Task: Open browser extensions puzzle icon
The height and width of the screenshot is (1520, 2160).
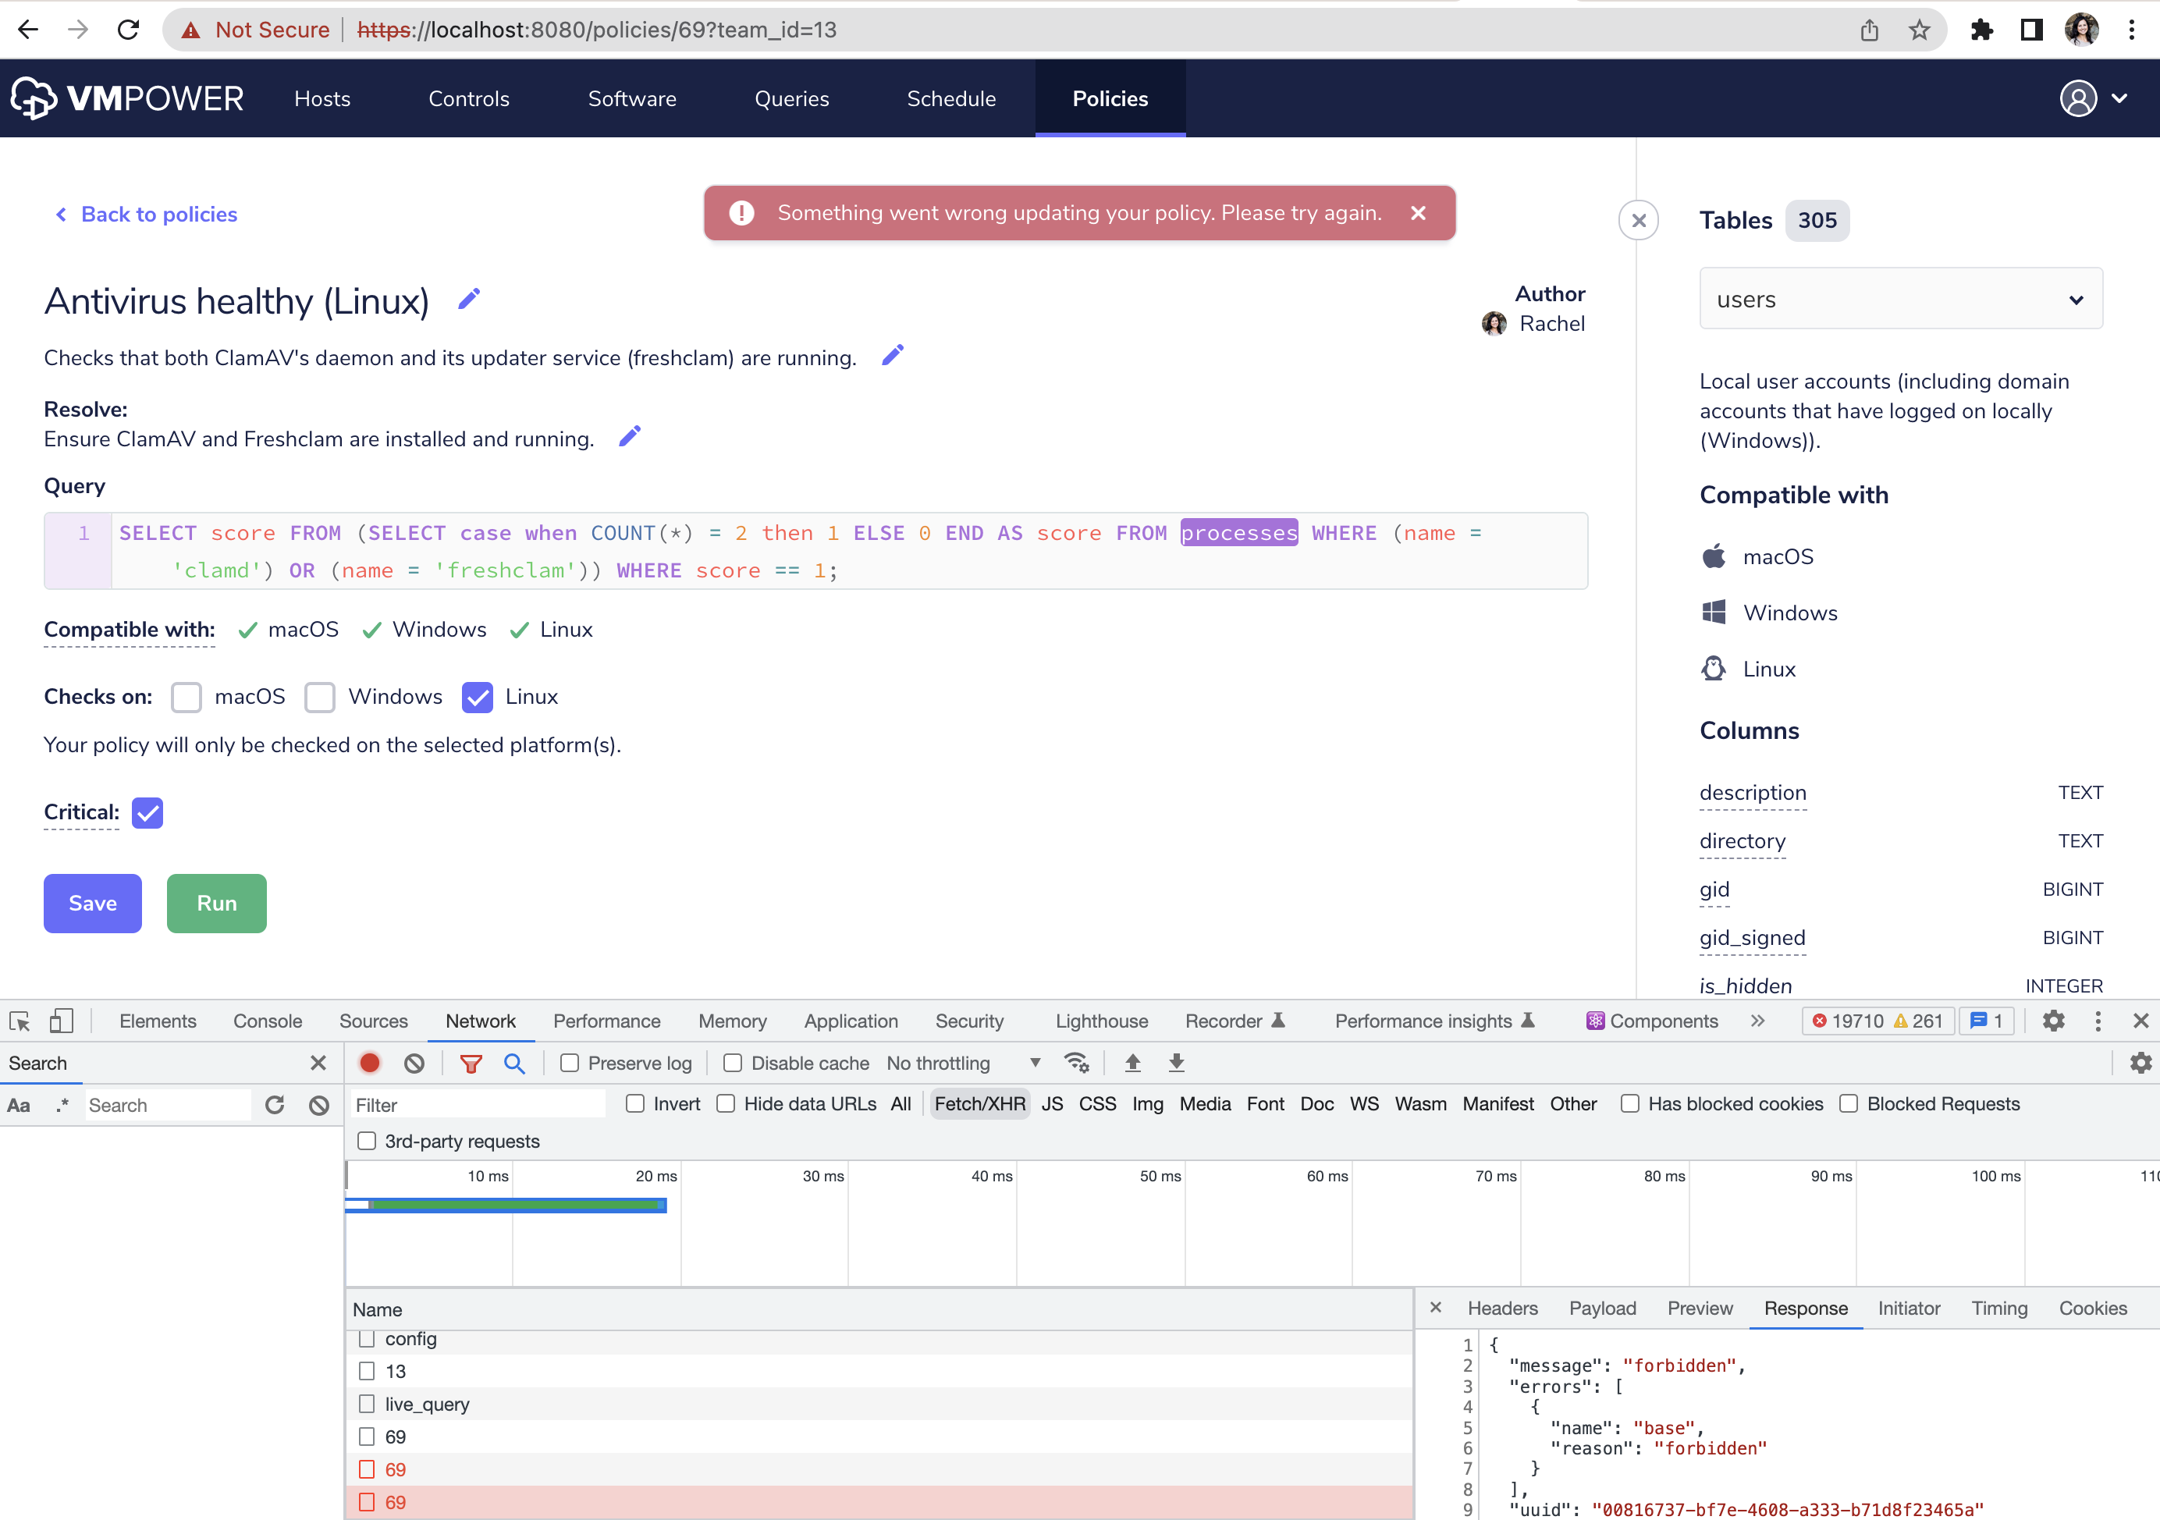Action: point(1981,30)
